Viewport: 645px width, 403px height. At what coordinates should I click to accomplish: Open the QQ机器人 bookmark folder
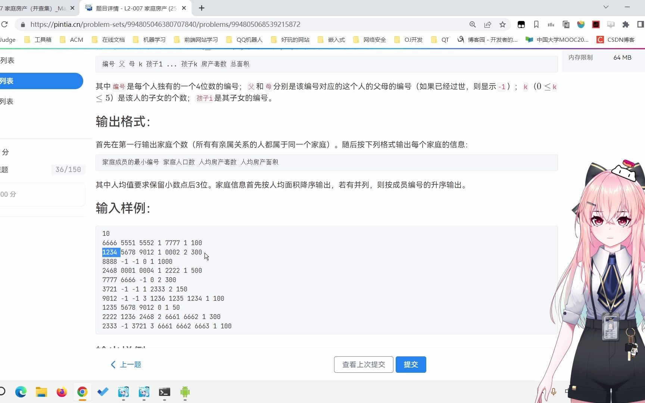(x=245, y=40)
